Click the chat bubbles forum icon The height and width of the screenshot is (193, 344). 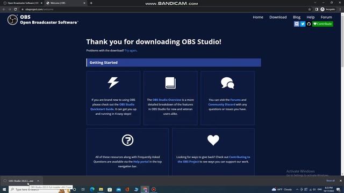[x=227, y=83]
